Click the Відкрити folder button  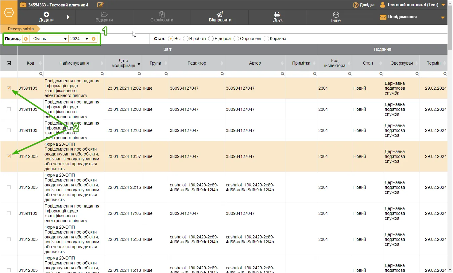(104, 17)
